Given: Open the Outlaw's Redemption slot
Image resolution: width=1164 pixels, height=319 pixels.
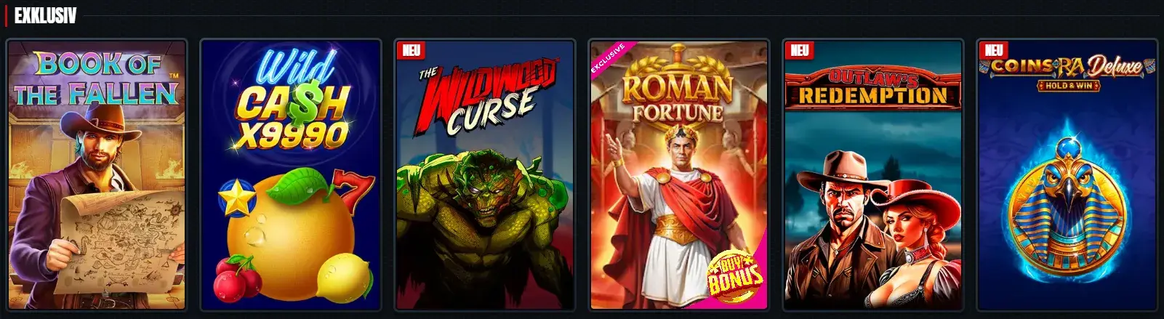Looking at the screenshot, I should 873,174.
